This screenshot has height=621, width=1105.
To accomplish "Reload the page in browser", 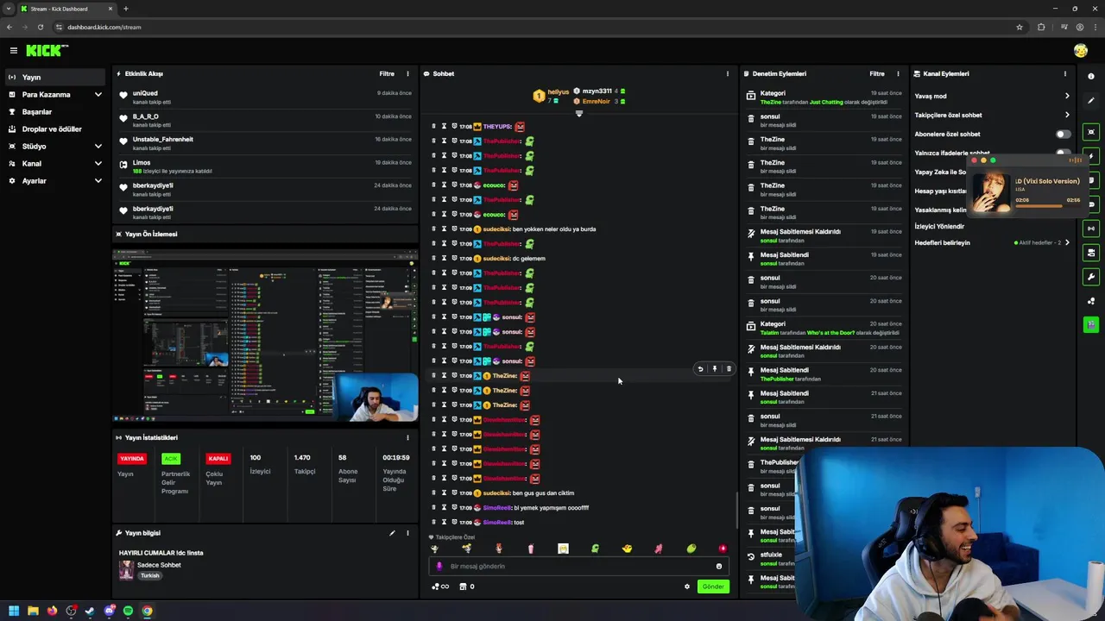I will click(x=41, y=27).
